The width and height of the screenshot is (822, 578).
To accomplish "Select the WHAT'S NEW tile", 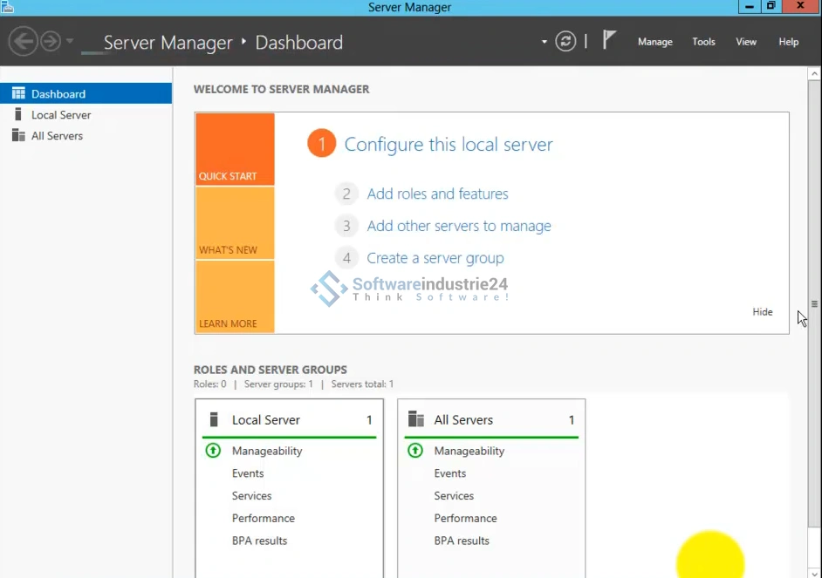I will pos(235,223).
